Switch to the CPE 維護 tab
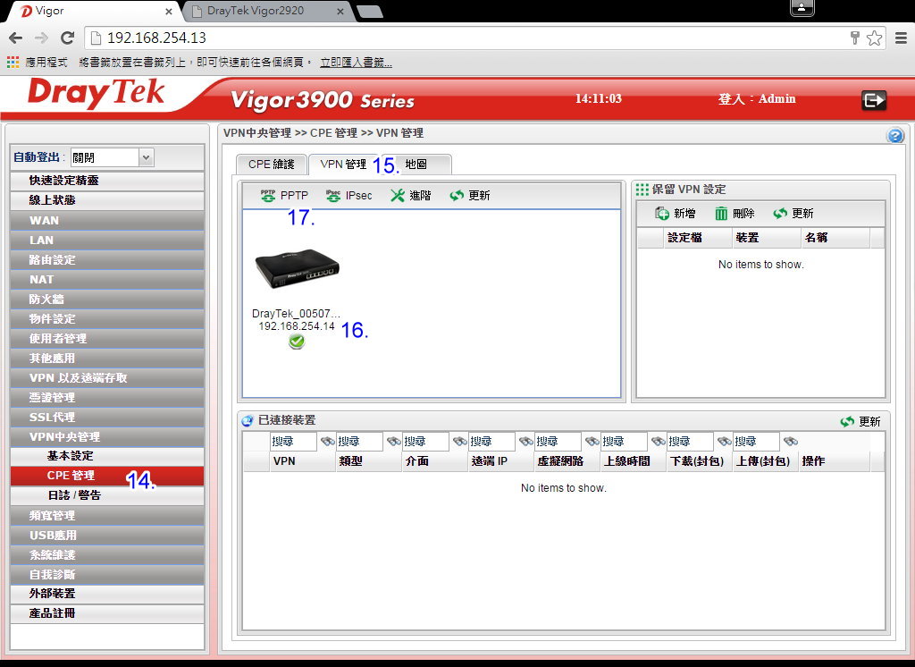The image size is (915, 667). [x=272, y=165]
